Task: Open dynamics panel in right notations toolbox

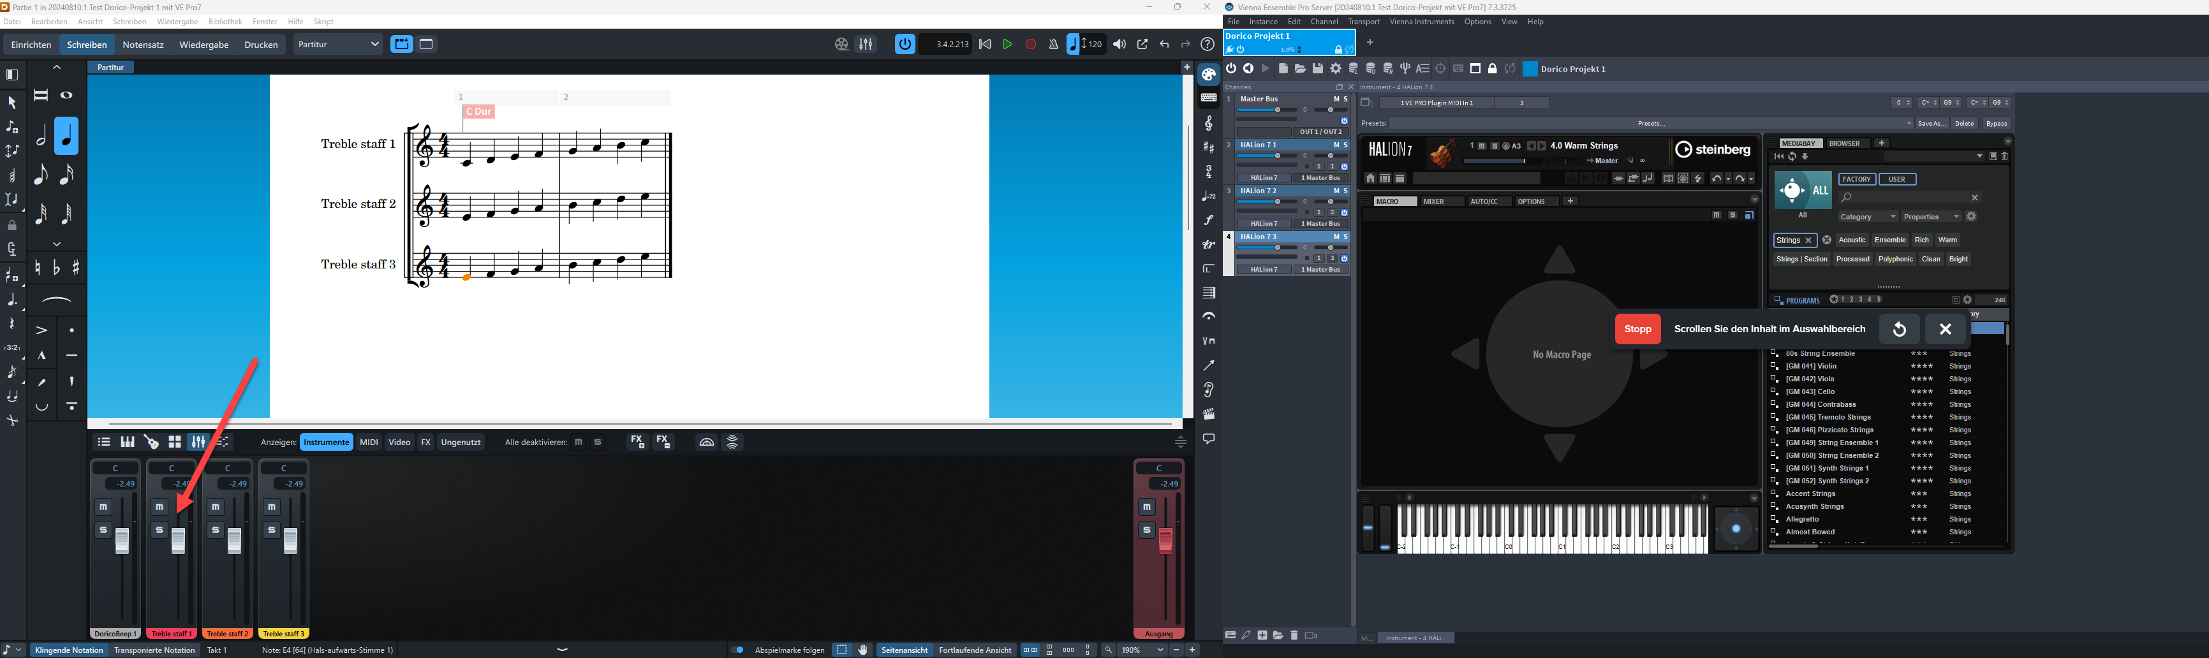Action: 1209,220
